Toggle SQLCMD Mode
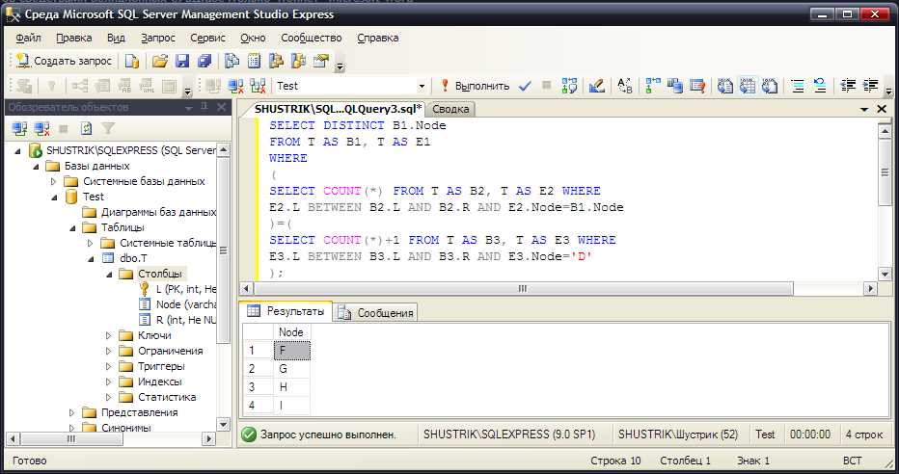899x474 pixels. (x=697, y=86)
